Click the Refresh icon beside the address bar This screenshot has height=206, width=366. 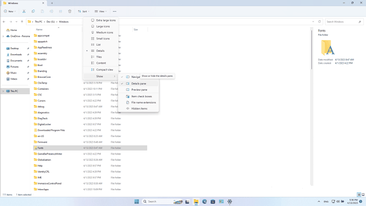[320, 21]
